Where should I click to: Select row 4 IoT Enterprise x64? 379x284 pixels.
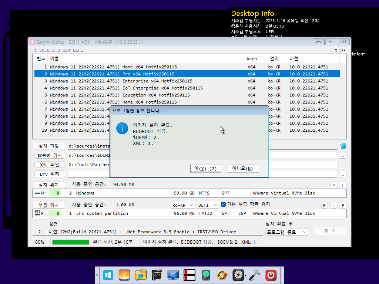(x=187, y=88)
